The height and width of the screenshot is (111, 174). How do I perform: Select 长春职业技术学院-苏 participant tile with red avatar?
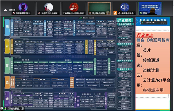tap(74, 8)
